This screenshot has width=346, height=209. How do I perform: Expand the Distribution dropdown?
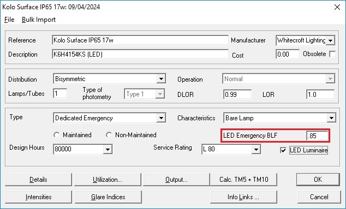(x=161, y=79)
